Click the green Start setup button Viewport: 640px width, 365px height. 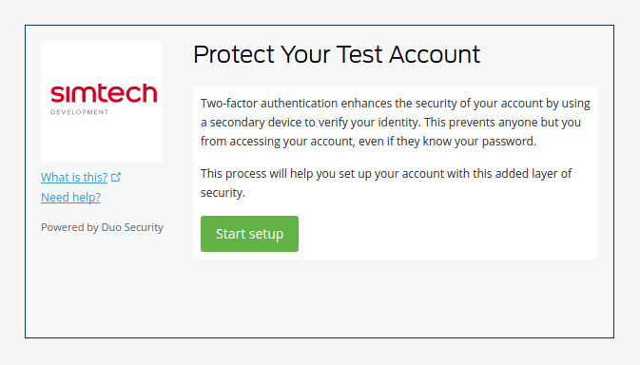click(249, 234)
